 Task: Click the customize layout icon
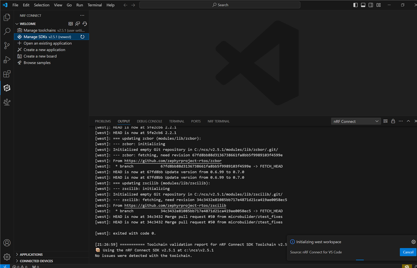[x=378, y=5]
